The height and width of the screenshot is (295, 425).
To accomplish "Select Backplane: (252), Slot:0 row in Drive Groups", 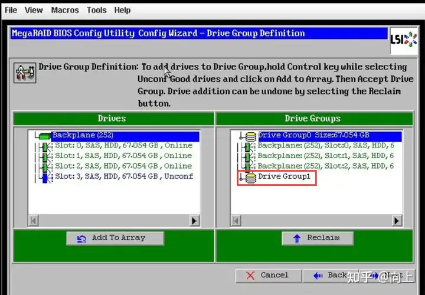I will point(326,146).
